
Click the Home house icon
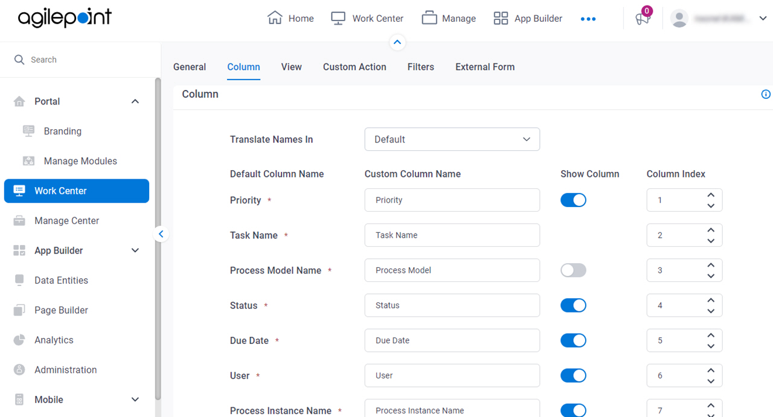275,18
